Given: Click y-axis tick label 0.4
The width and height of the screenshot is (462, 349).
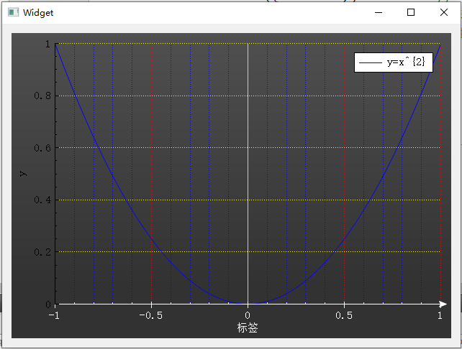Looking at the screenshot, I should coord(42,200).
